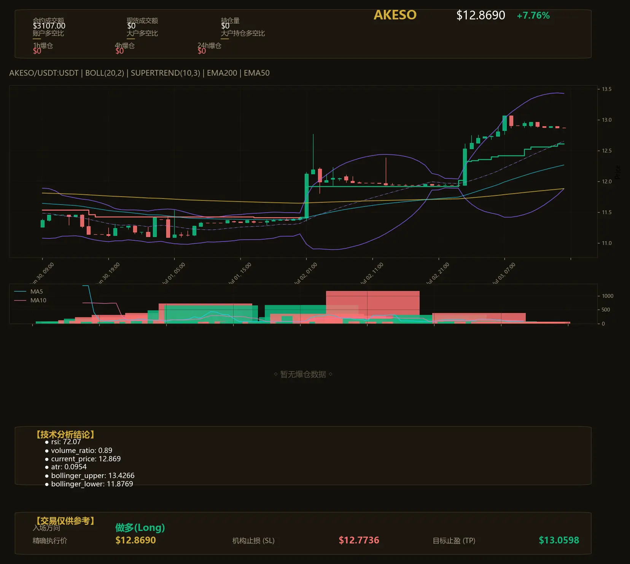Click the 大户持仓多空比 label

pos(243,33)
